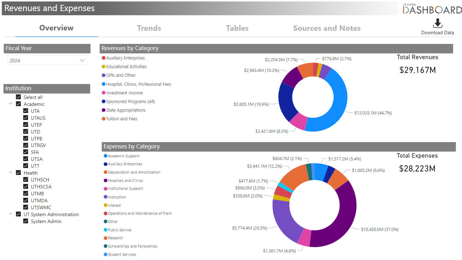Click the $28,223M total expenses value
The image size is (462, 260).
[x=417, y=169]
